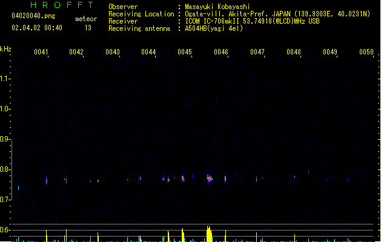
Task: Click the meteor count value 13
Action: [88, 28]
